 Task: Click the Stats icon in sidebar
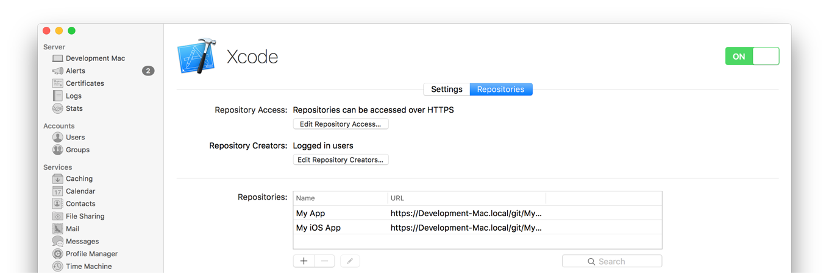point(58,108)
